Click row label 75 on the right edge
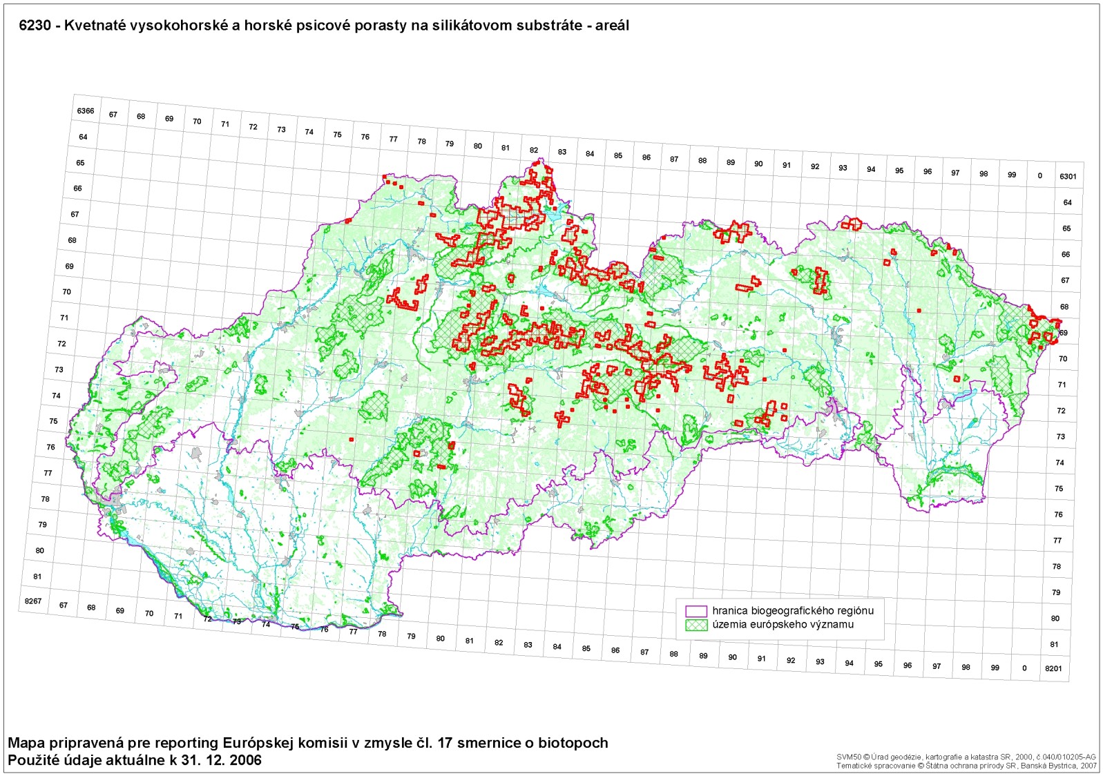1103x776 pixels. tap(1059, 489)
